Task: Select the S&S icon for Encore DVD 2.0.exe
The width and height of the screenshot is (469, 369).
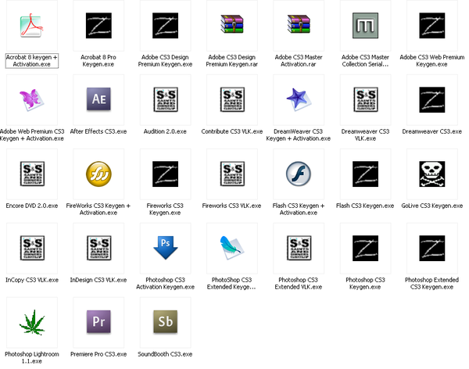Action: 32,174
